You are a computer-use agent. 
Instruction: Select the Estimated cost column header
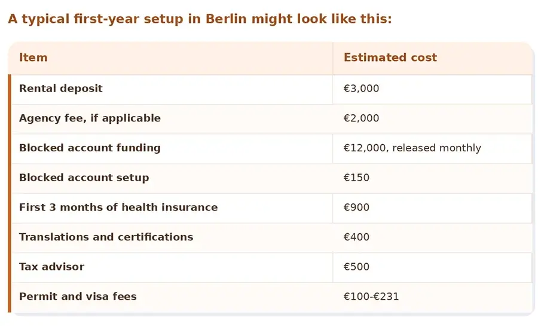pyautogui.click(x=390, y=57)
